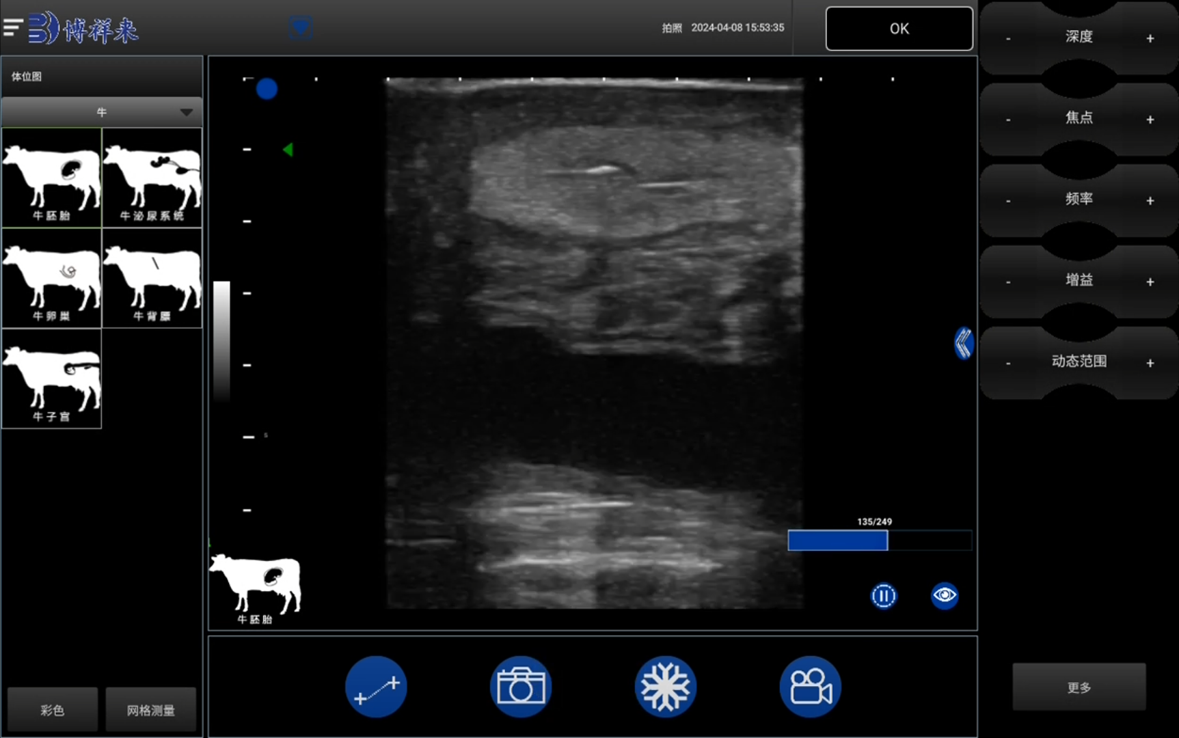Select the 牛泌尿系统 body mark
This screenshot has width=1179, height=738.
click(152, 177)
